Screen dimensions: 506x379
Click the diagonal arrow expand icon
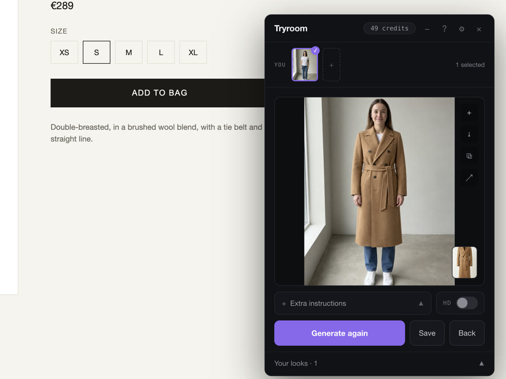tap(469, 177)
